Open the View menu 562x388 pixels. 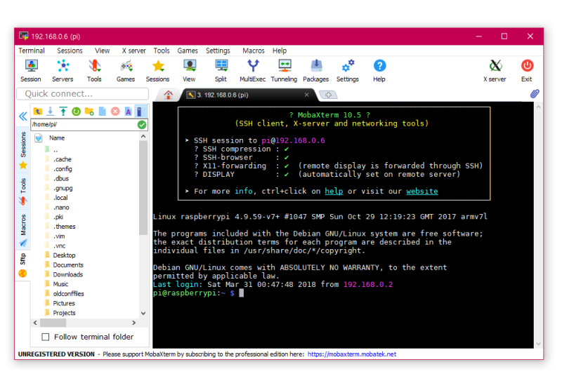(102, 51)
